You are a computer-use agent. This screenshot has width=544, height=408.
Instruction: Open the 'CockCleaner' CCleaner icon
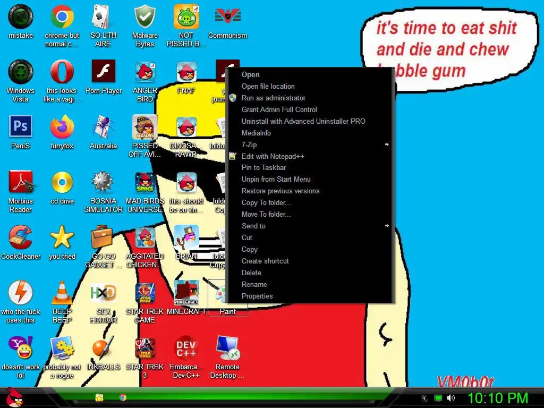click(x=21, y=242)
